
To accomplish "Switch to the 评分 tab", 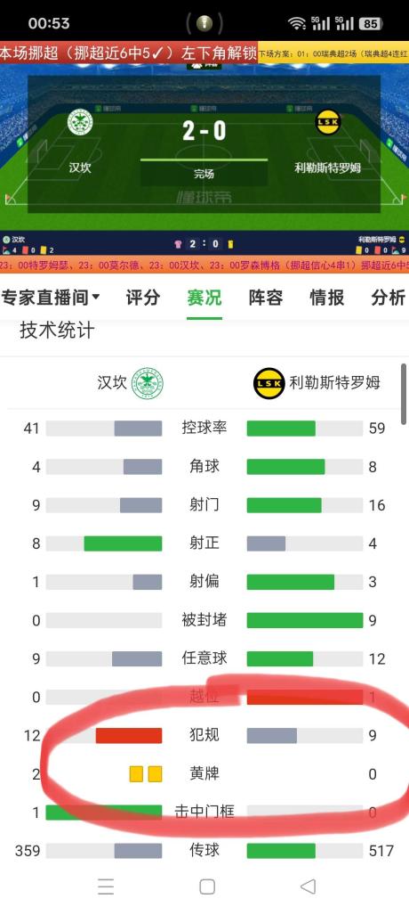I will 143,298.
